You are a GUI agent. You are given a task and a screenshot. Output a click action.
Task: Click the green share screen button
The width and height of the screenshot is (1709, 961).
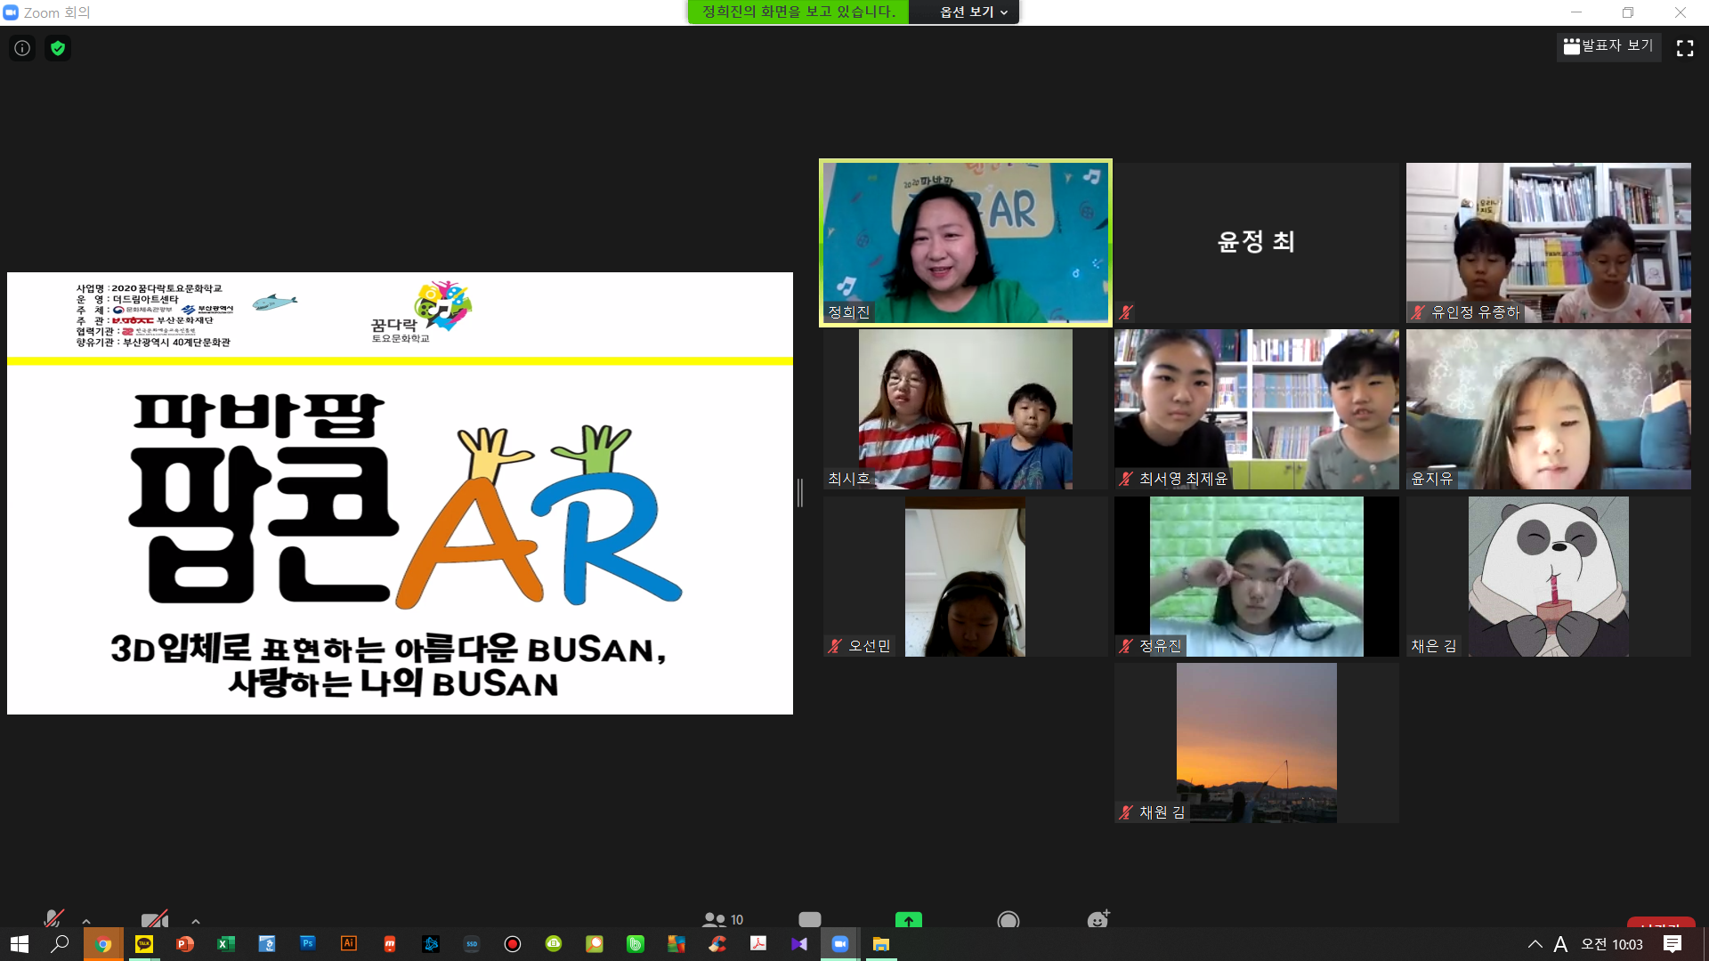pyautogui.click(x=909, y=919)
